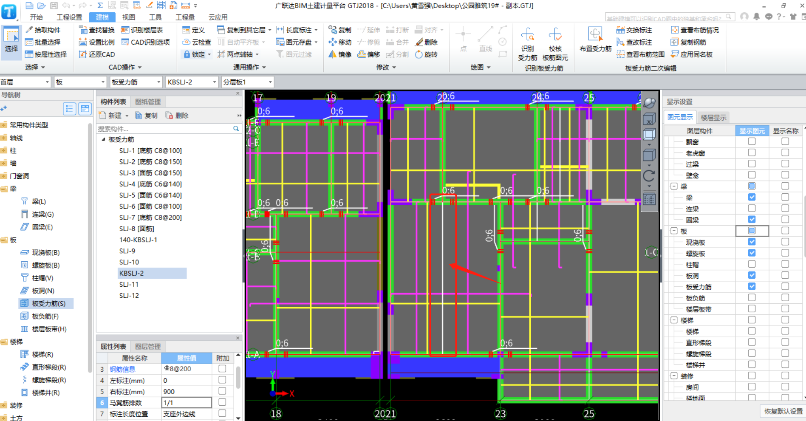Collapse the 板受力筋 tree node in 构件列表
This screenshot has width=806, height=421.
pyautogui.click(x=103, y=139)
